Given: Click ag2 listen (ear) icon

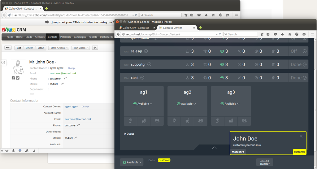Looking at the screenshot, I should [174, 121].
